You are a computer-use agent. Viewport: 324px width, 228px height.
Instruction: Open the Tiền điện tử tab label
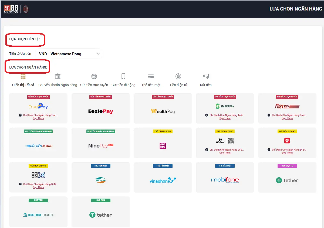click(x=178, y=85)
